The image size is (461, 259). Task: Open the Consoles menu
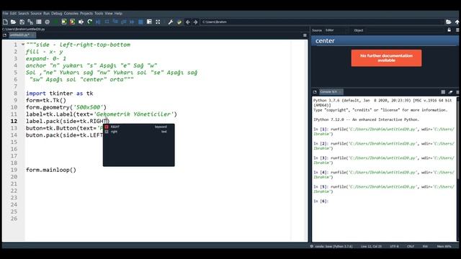coord(71,14)
